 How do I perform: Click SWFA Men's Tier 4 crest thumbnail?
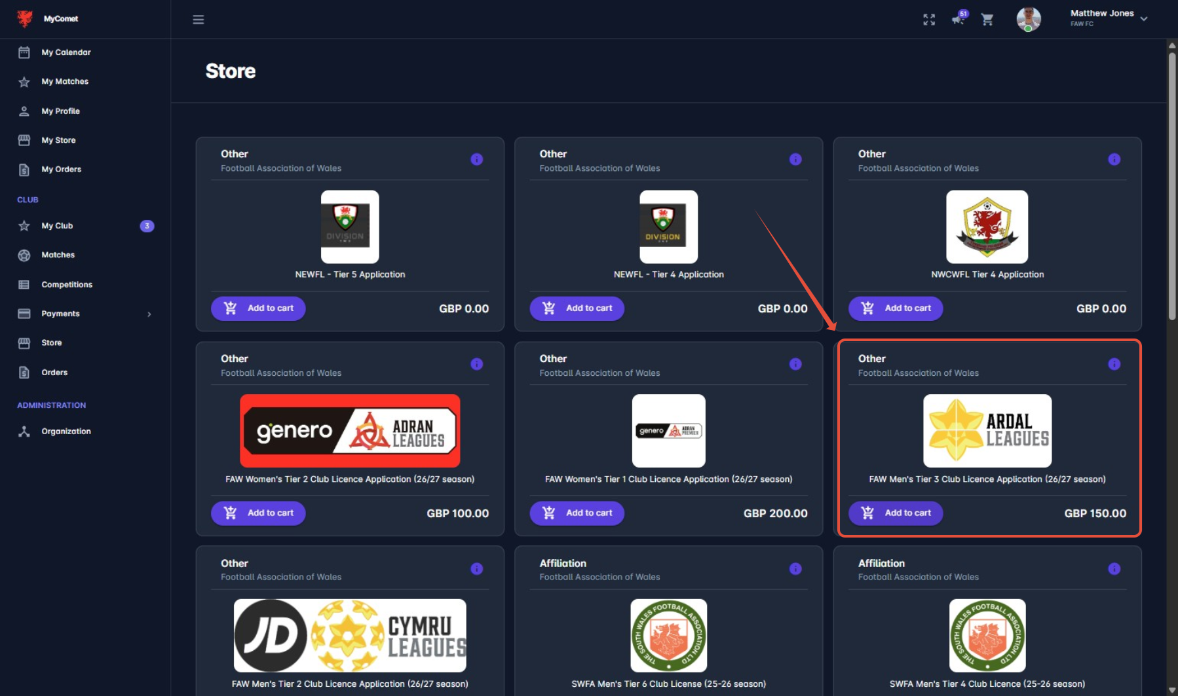click(987, 636)
